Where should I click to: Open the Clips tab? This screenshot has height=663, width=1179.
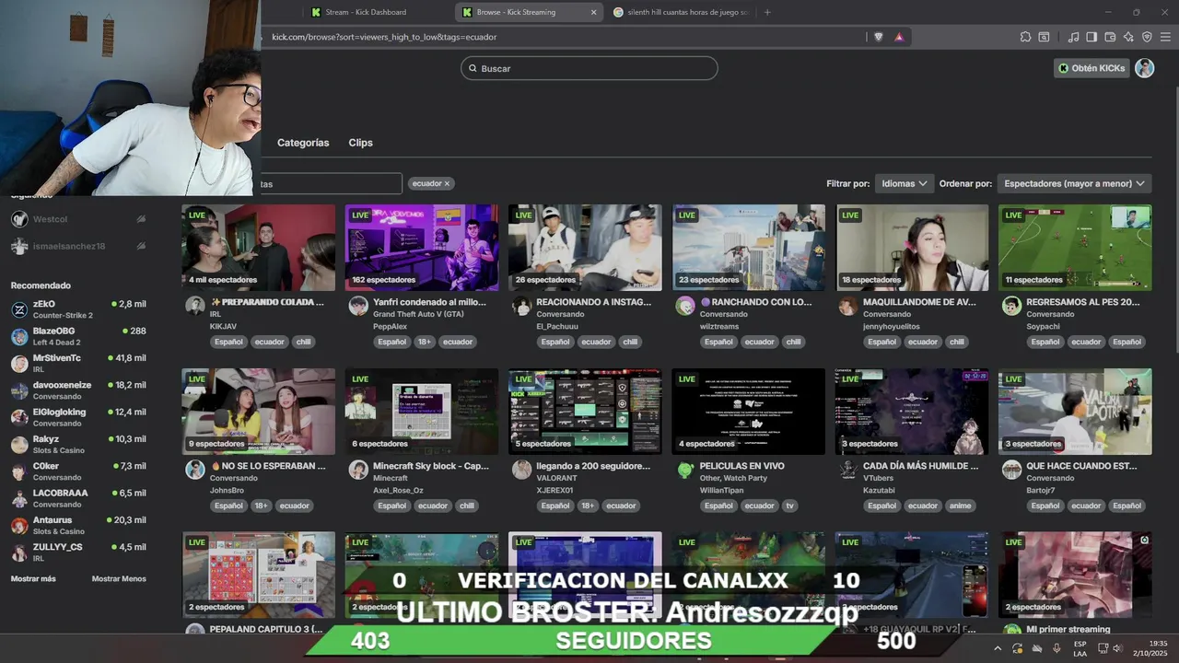[360, 143]
